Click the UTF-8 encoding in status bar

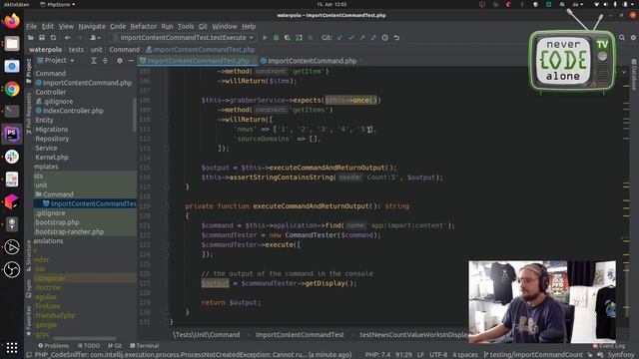[x=438, y=355]
